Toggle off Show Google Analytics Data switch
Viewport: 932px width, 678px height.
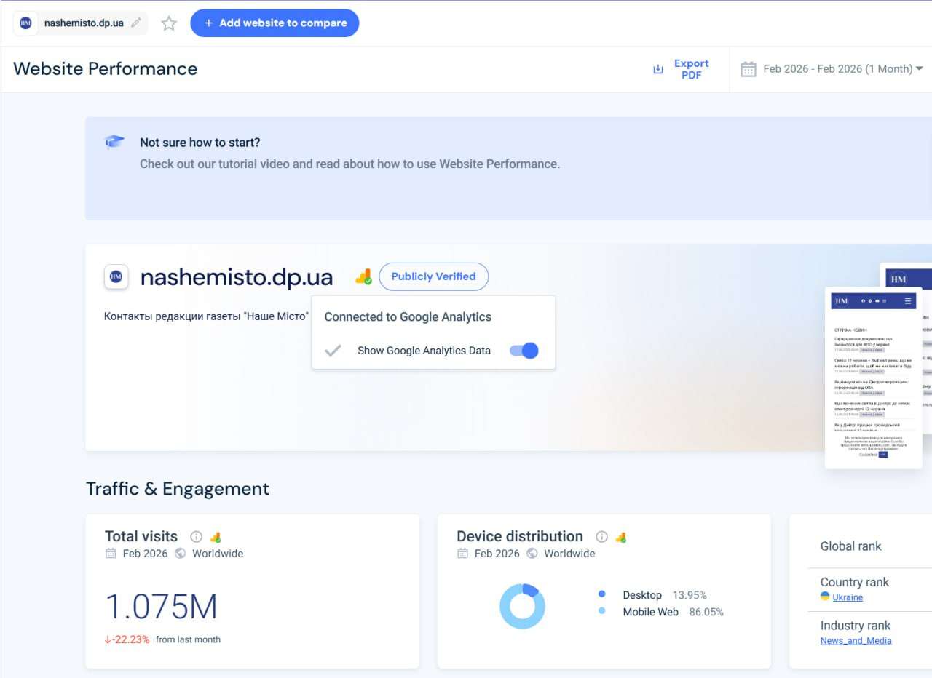pyautogui.click(x=524, y=351)
